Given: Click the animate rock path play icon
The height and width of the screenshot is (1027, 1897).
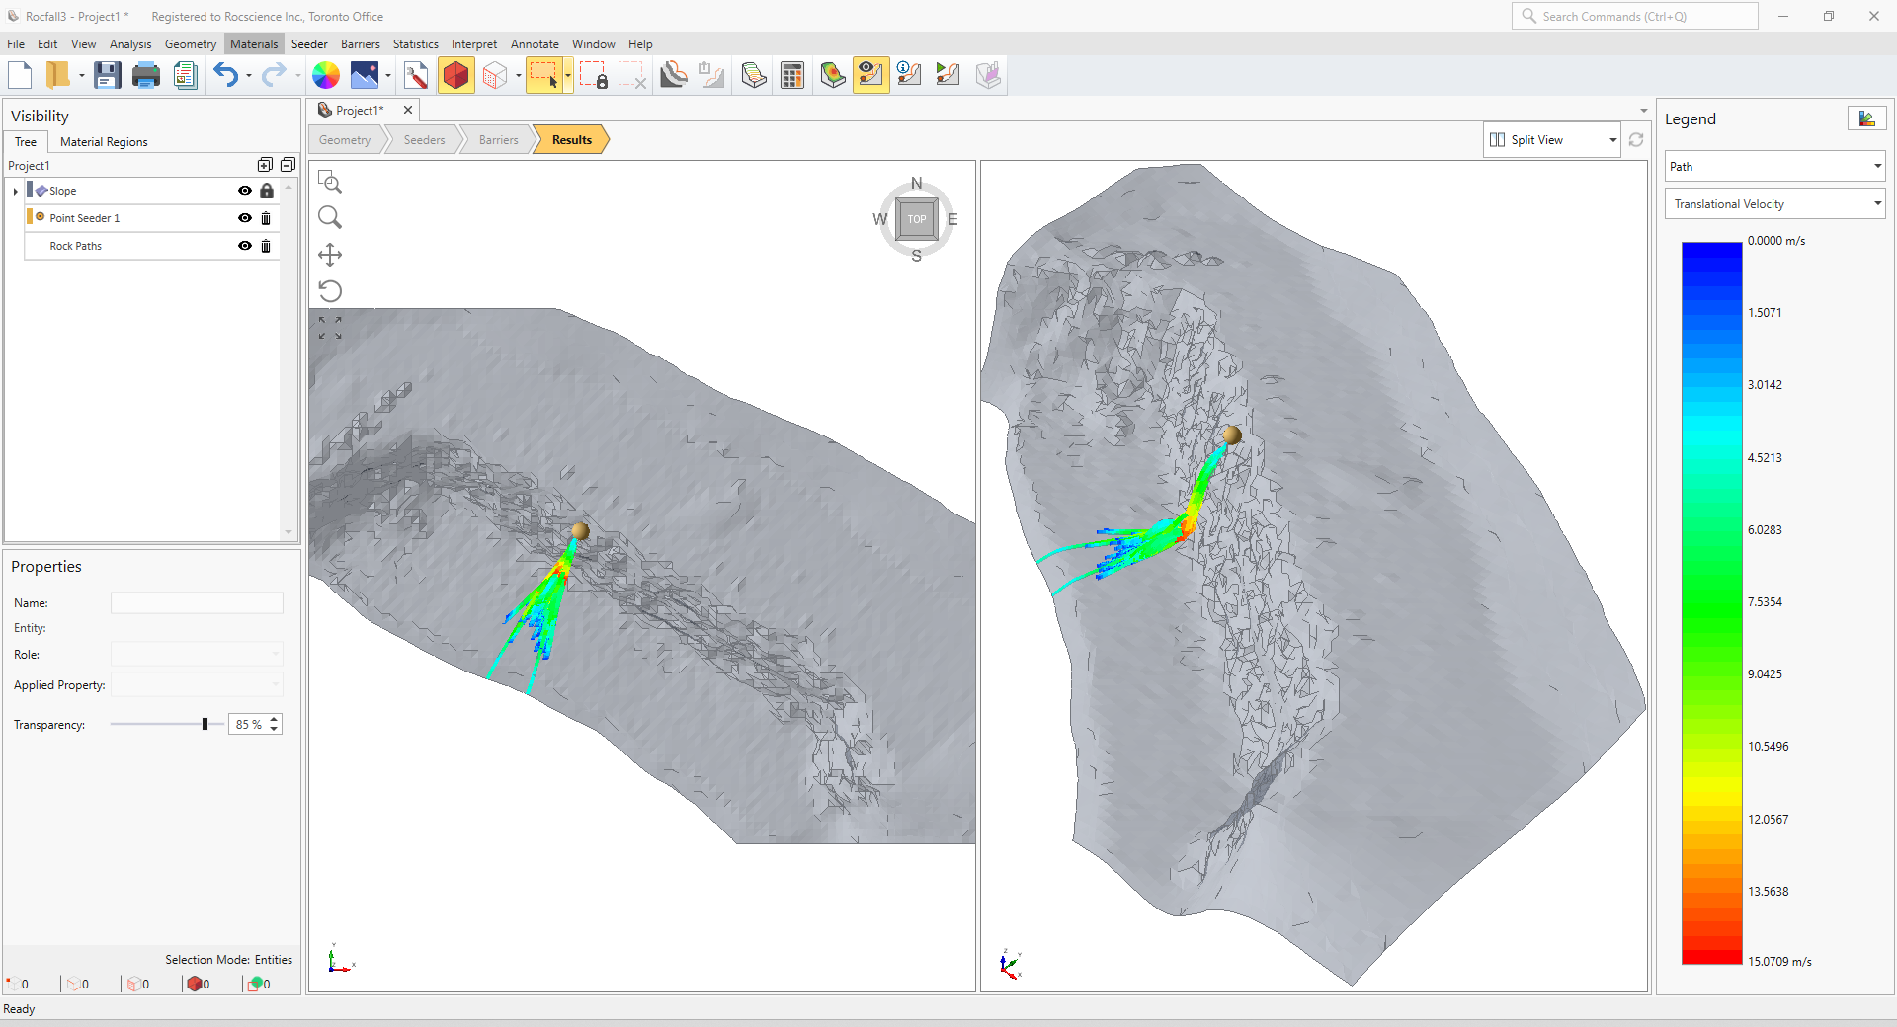Looking at the screenshot, I should [x=948, y=75].
